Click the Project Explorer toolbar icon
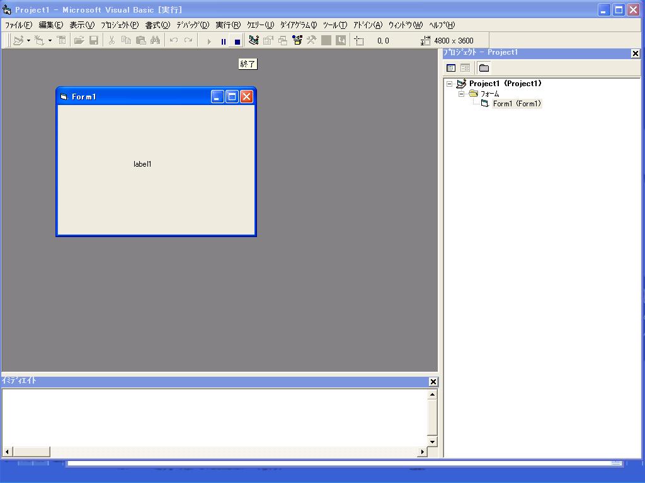The image size is (645, 483). 254,40
